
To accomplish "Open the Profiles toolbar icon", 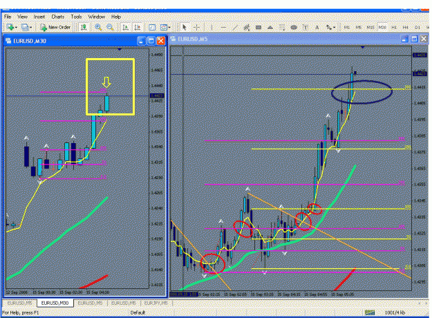I will 25,27.
